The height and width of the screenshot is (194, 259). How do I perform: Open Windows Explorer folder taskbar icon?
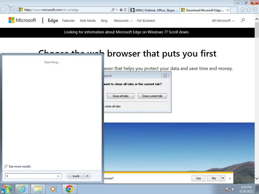pyautogui.click(x=38, y=189)
